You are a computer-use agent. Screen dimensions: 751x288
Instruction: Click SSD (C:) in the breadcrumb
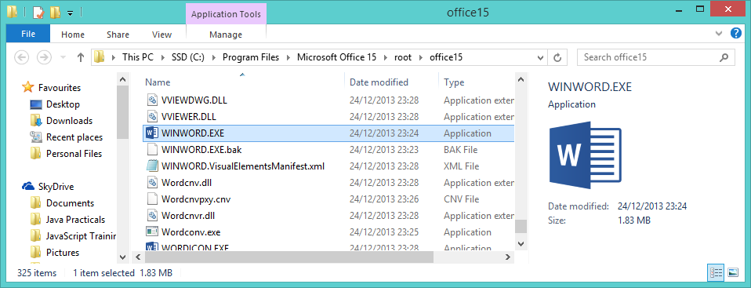pyautogui.click(x=188, y=57)
